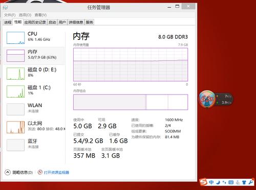Screen dimensions: 256x190
Task: Click the 6% 1.46 GHz CPU reading
Action: [39, 39]
